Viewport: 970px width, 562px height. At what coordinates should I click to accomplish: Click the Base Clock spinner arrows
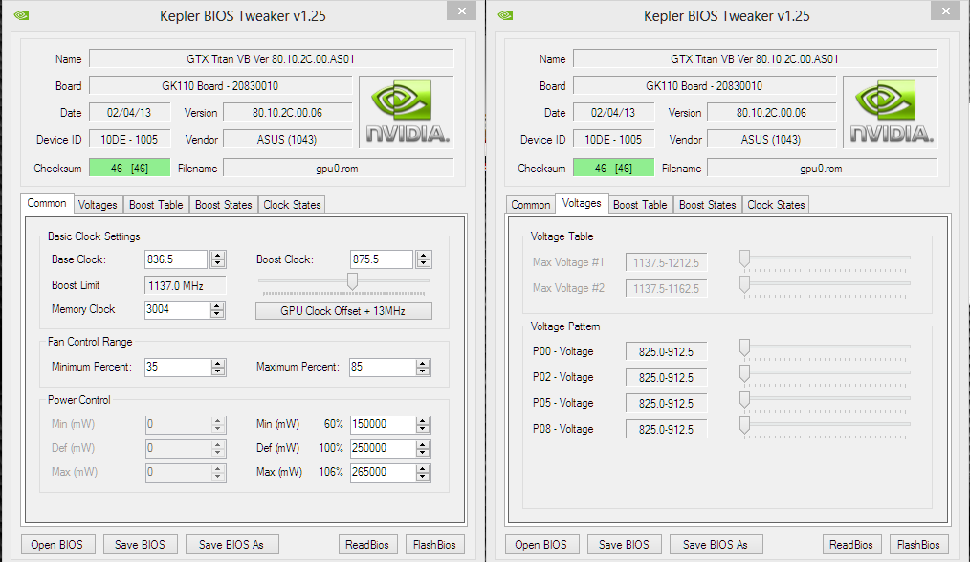(218, 259)
